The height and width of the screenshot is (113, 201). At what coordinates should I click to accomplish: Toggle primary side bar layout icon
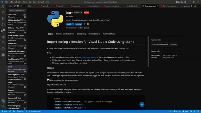coord(177,2)
